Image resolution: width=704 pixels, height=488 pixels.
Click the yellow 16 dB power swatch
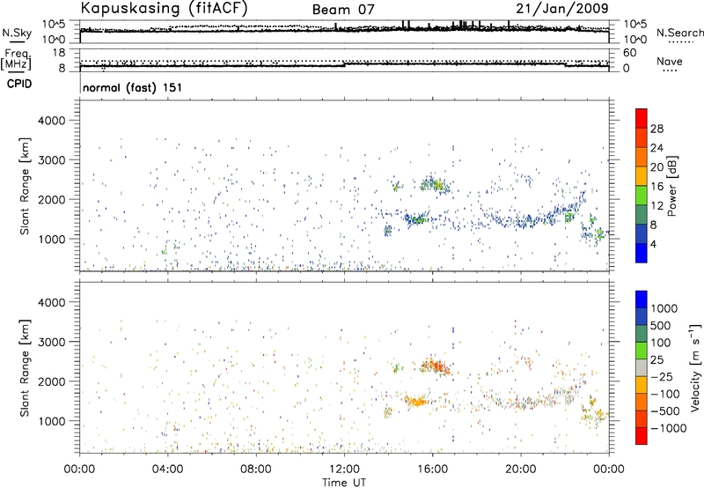click(642, 175)
